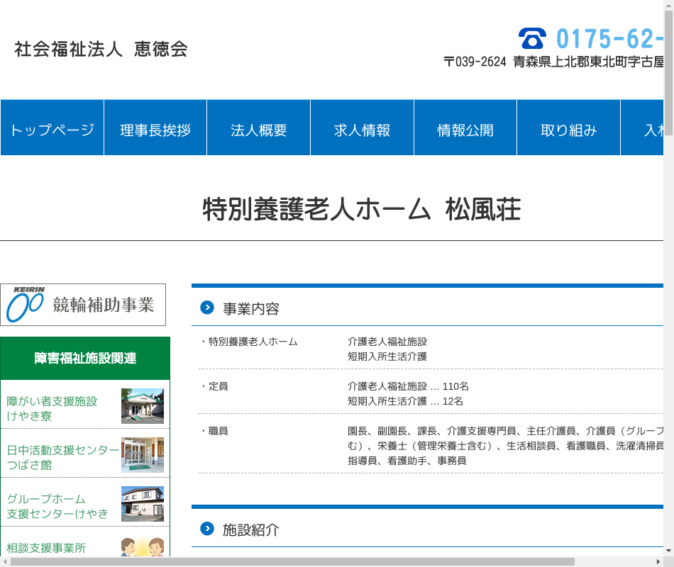This screenshot has height=567, width=674.
Task: Click the 社会福祉法人 恵徳会 site title
Action: pyautogui.click(x=101, y=50)
